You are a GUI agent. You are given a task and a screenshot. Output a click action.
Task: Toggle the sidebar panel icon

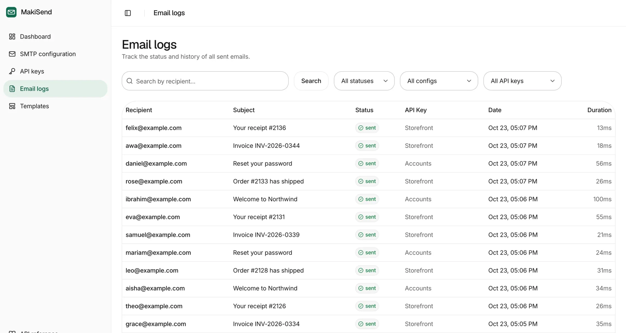pyautogui.click(x=128, y=13)
